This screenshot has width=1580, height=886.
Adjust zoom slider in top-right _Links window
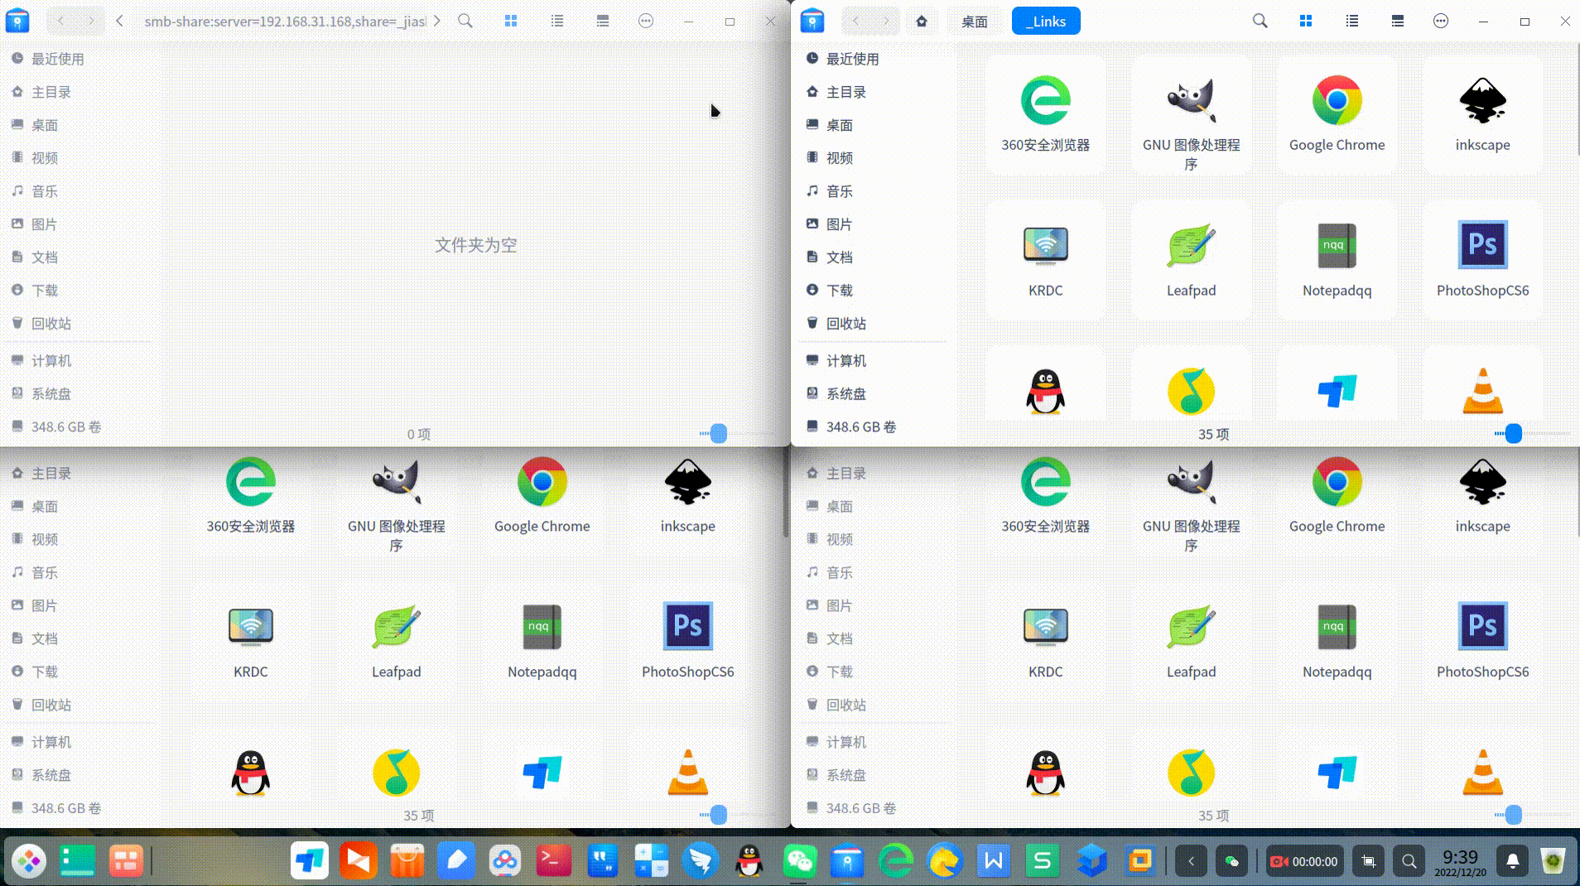[x=1513, y=433]
